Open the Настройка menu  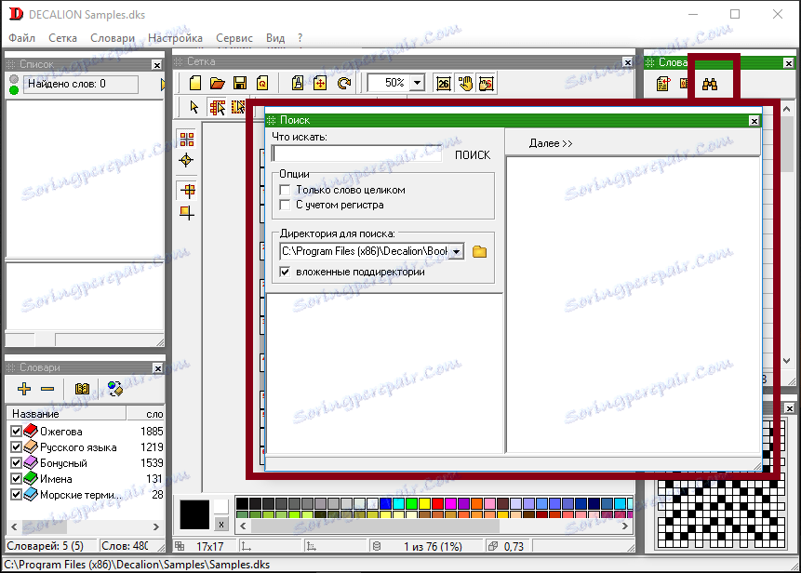175,38
